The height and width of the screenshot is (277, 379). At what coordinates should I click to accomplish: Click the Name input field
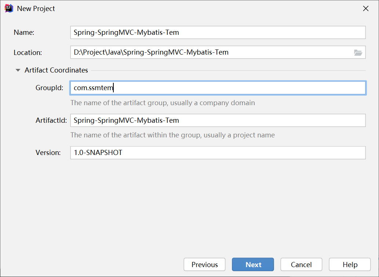coord(218,32)
